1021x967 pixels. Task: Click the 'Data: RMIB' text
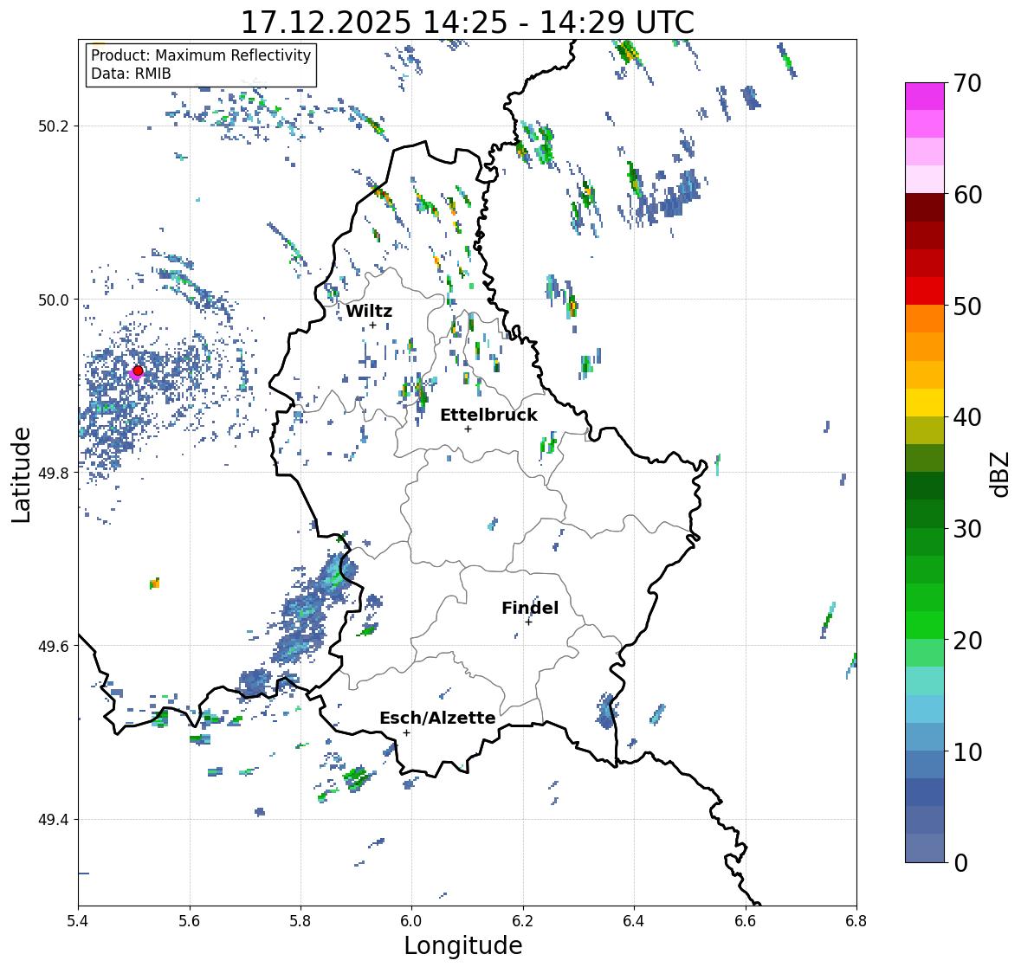(131, 74)
